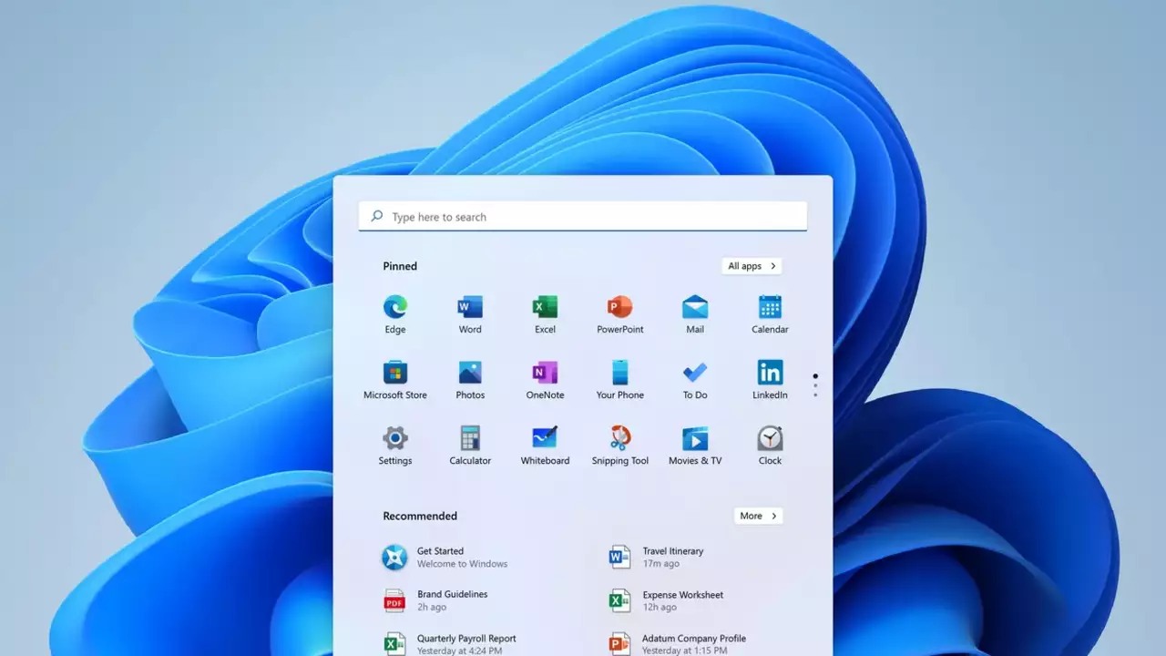Open the LinkedIn pinned app

[x=770, y=373]
